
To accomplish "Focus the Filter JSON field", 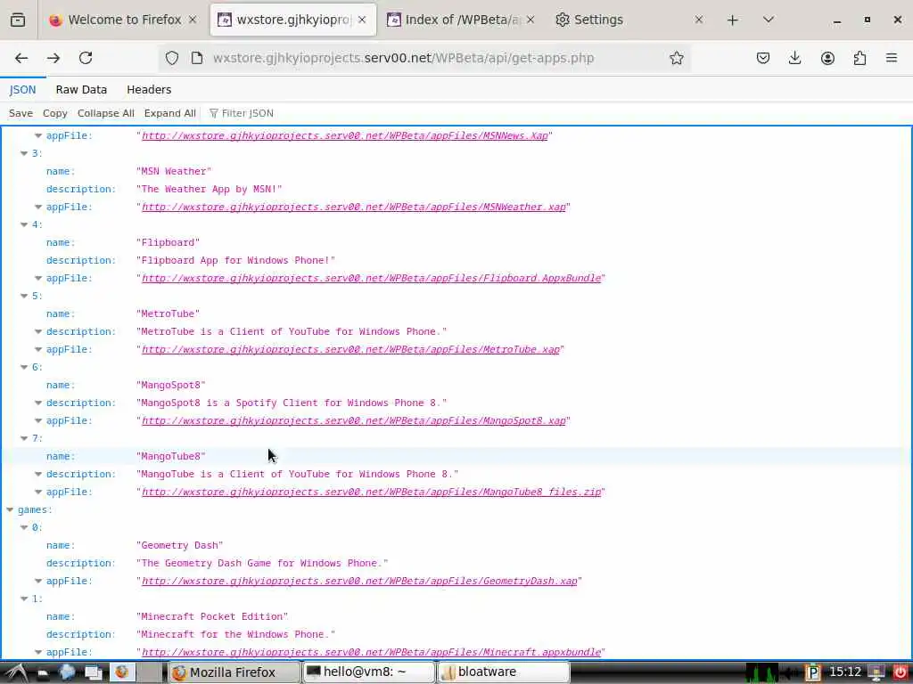I will (247, 113).
